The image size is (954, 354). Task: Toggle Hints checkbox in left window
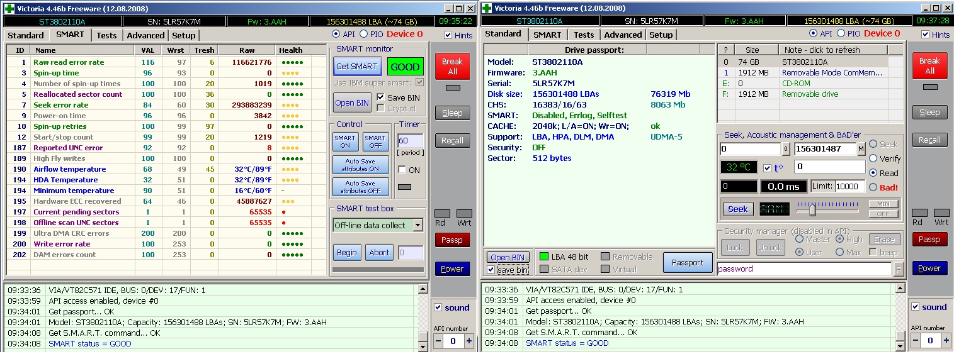(x=448, y=35)
